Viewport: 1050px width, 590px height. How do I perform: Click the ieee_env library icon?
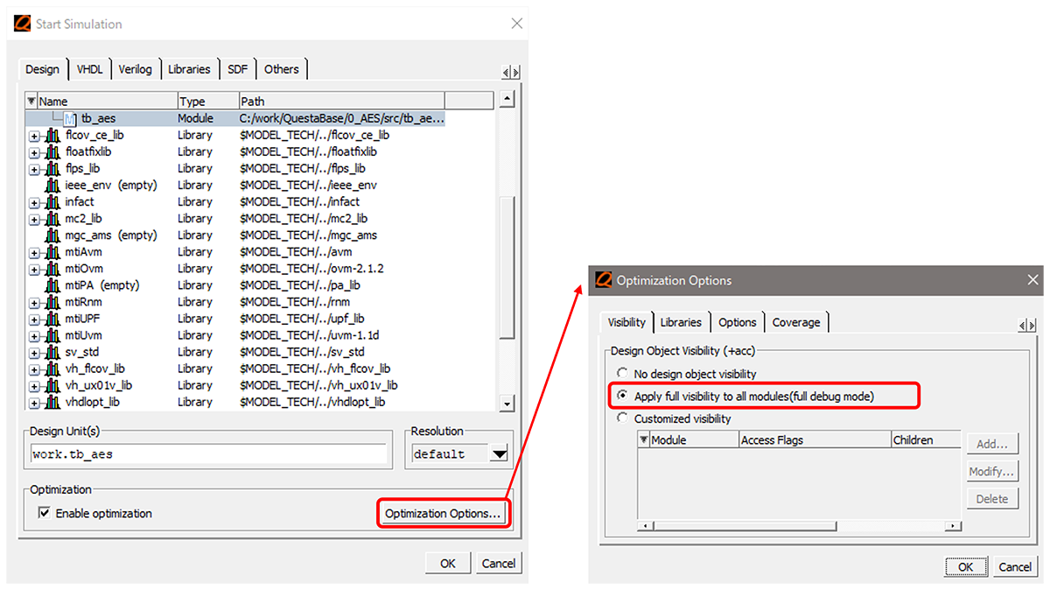point(52,186)
